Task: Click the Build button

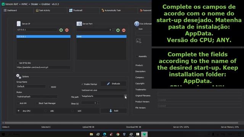Action: [x=114, y=111]
